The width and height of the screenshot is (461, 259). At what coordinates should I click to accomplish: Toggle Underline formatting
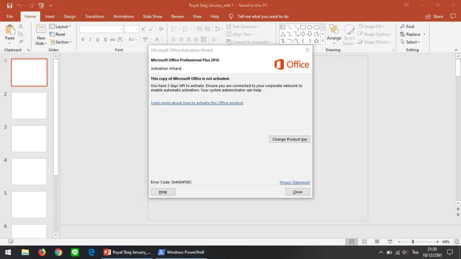click(x=98, y=40)
